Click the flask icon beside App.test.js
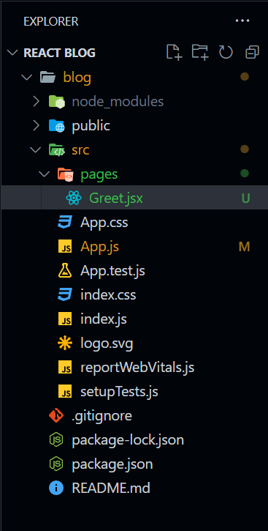Viewport: 268px width, 531px height. (x=65, y=270)
